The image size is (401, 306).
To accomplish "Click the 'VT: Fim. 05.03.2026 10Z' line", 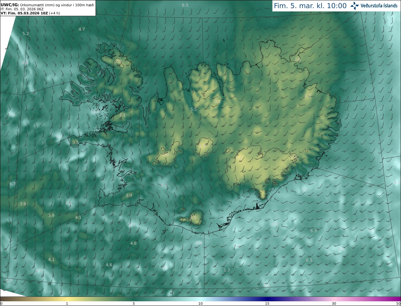I will pos(30,13).
